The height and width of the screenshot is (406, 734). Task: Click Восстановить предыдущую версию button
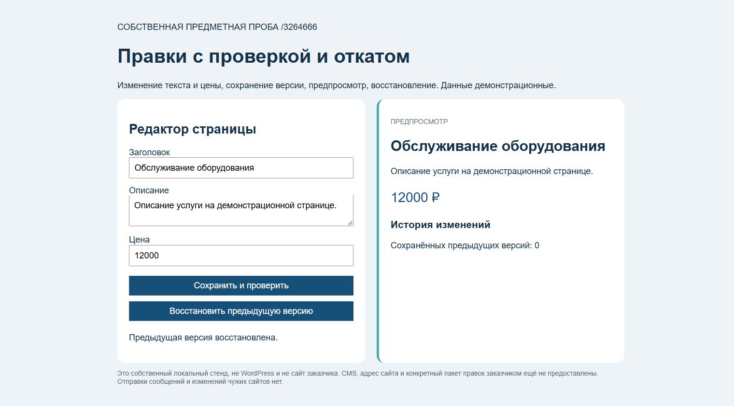[241, 311]
